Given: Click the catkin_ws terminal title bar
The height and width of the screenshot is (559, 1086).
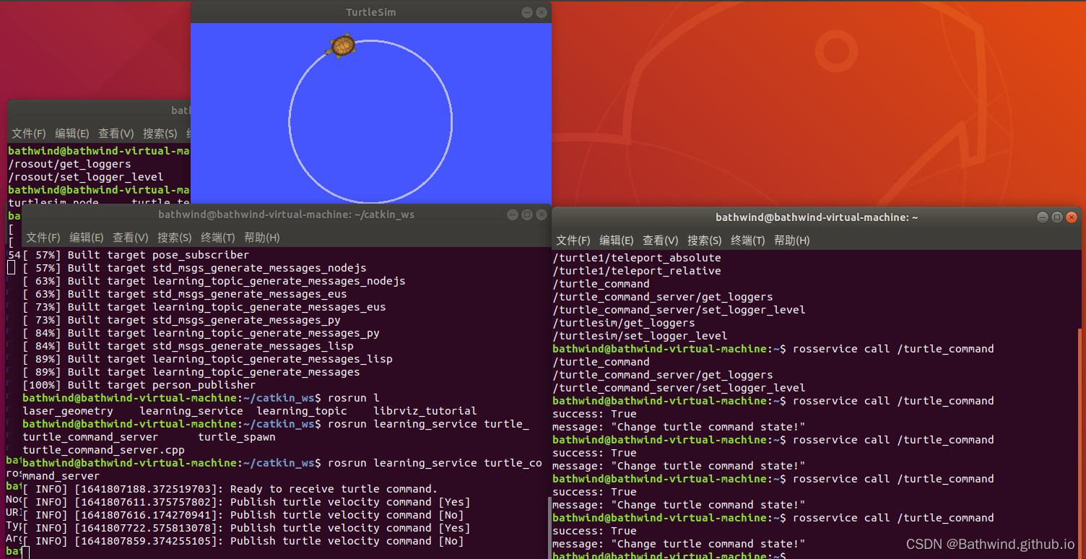Looking at the screenshot, I should click(287, 214).
